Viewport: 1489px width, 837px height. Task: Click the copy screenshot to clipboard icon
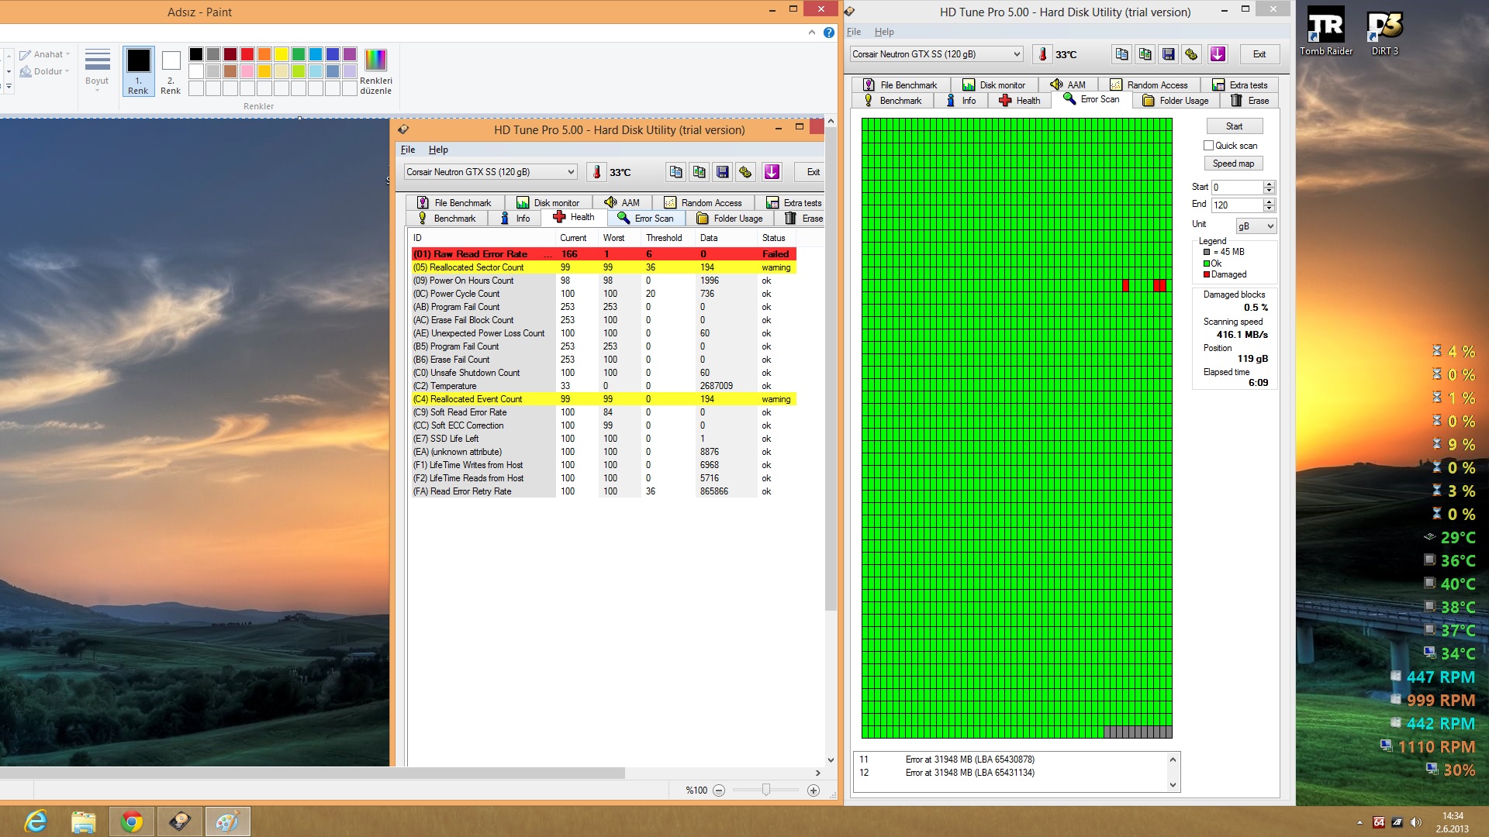(1145, 54)
